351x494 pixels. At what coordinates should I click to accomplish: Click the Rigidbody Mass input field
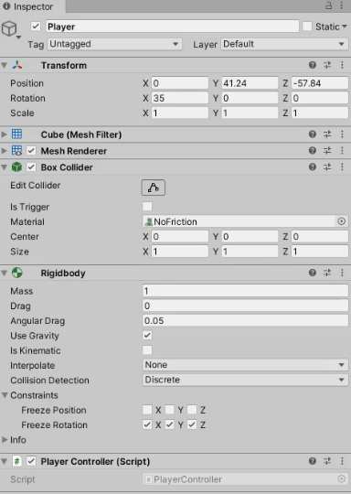245,291
